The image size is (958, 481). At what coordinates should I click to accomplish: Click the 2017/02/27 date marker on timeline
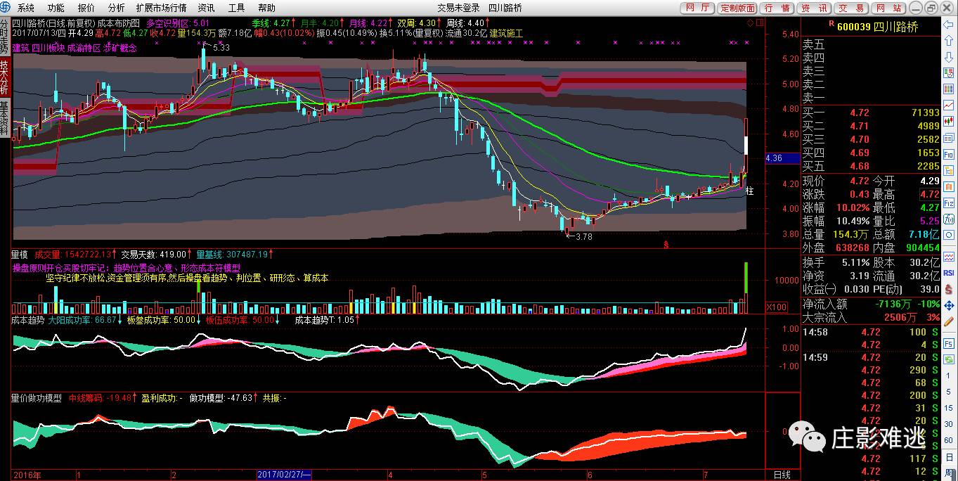285,475
